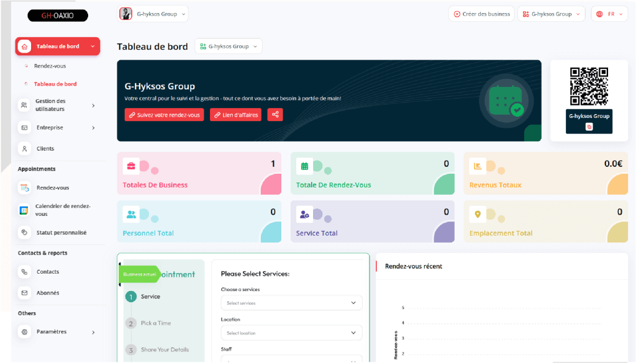Click the Abonnés envelope icon
Screen dimensions: 636x363
click(x=24, y=293)
